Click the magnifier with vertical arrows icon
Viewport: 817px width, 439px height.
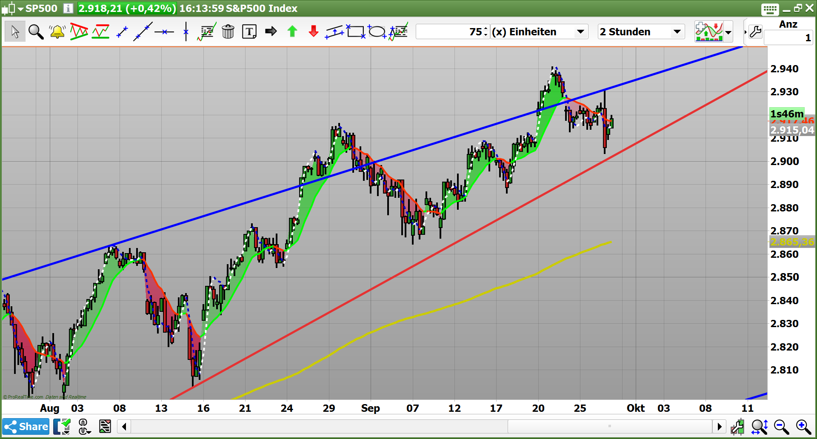pyautogui.click(x=760, y=426)
